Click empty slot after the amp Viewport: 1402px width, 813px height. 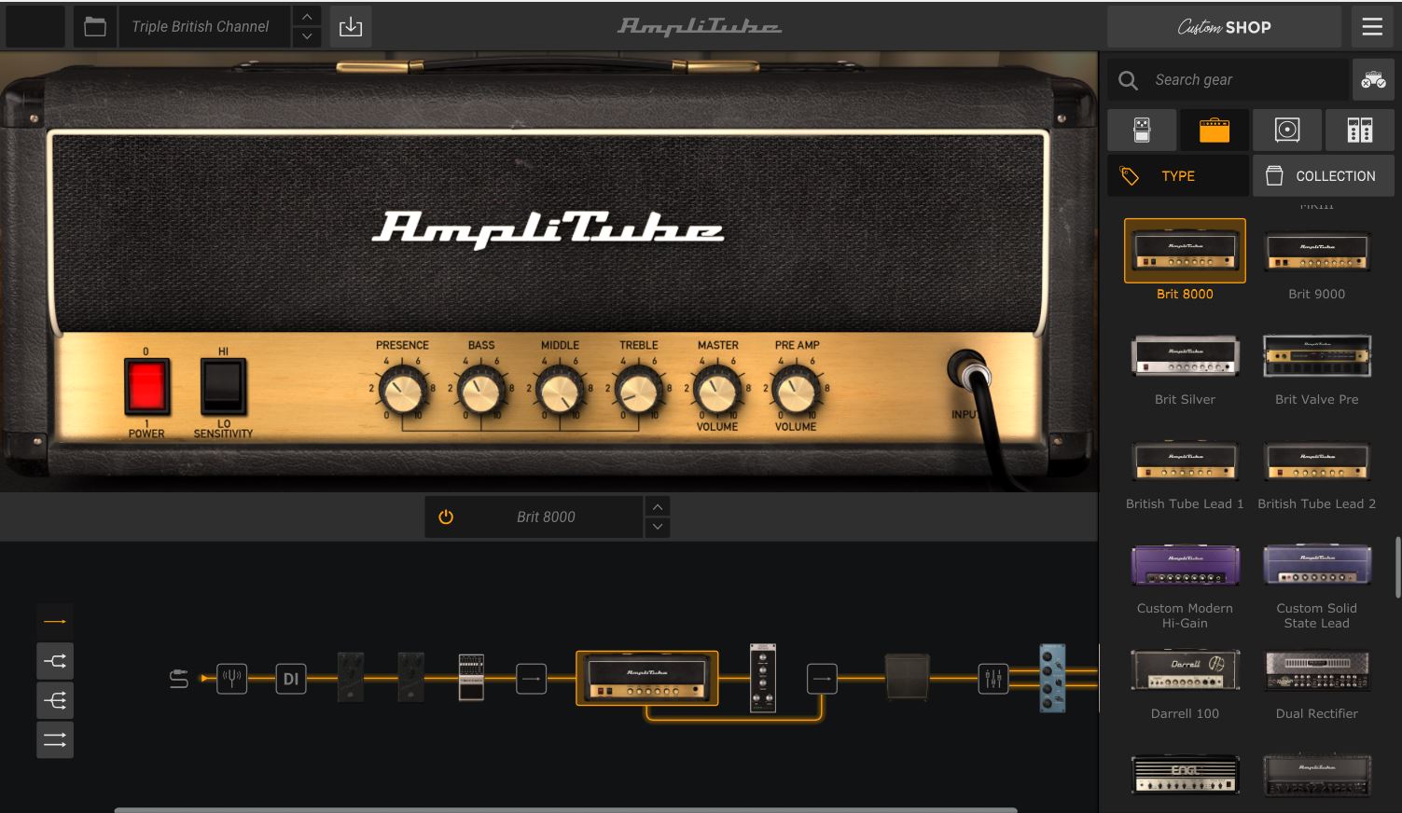pos(822,679)
